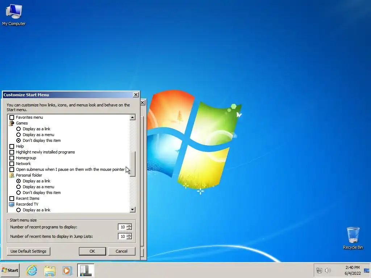The width and height of the screenshot is (371, 278).
Task: Select the Recycle Bin desktop icon
Action: [x=353, y=238]
